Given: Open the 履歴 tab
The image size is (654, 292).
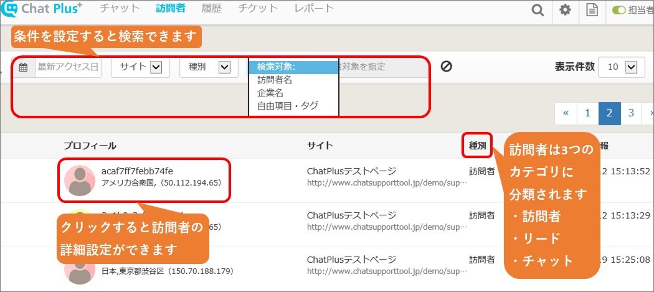Looking at the screenshot, I should tap(212, 8).
